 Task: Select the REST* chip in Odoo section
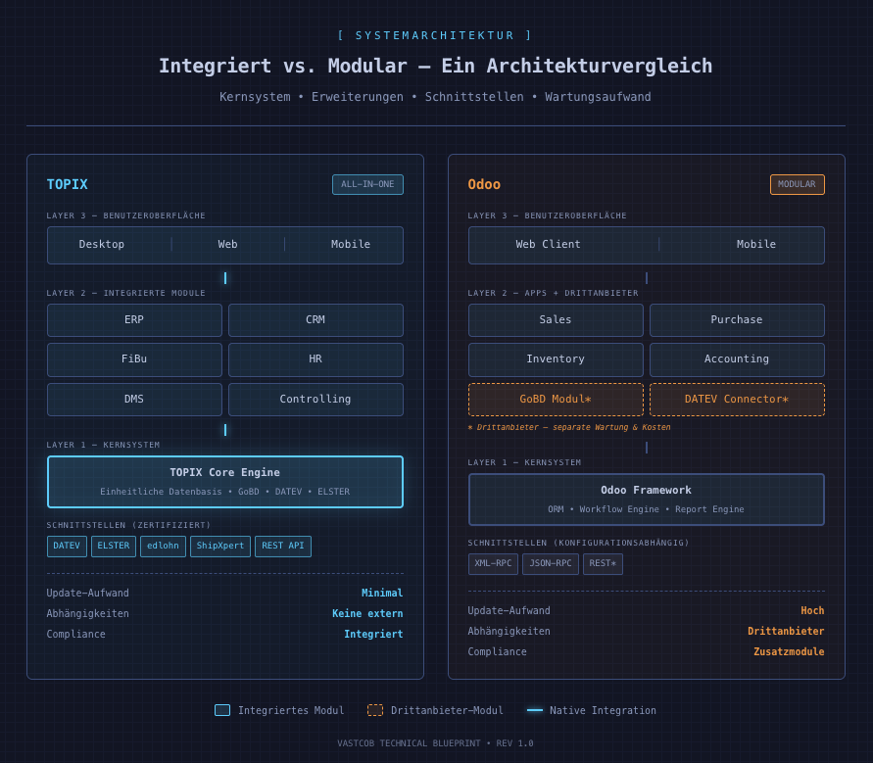click(603, 563)
